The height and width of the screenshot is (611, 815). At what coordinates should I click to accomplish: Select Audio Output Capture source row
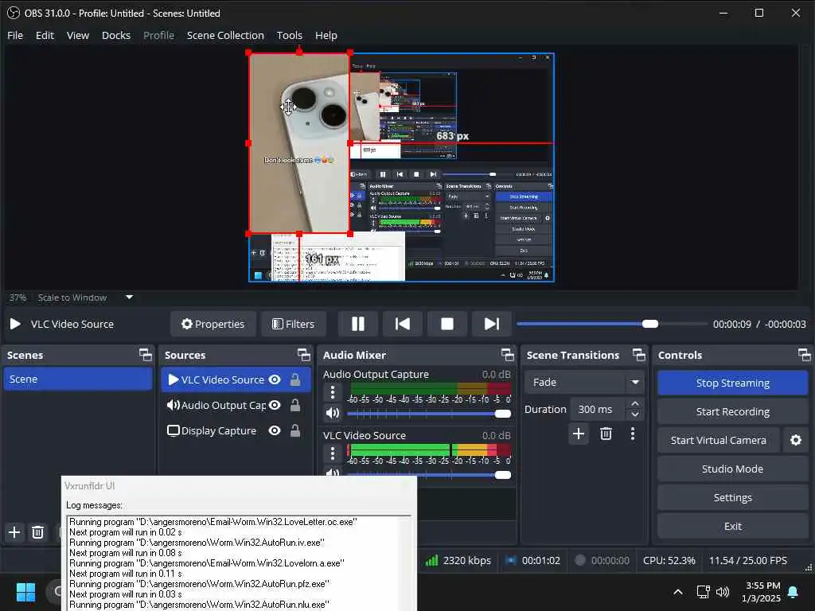point(236,405)
